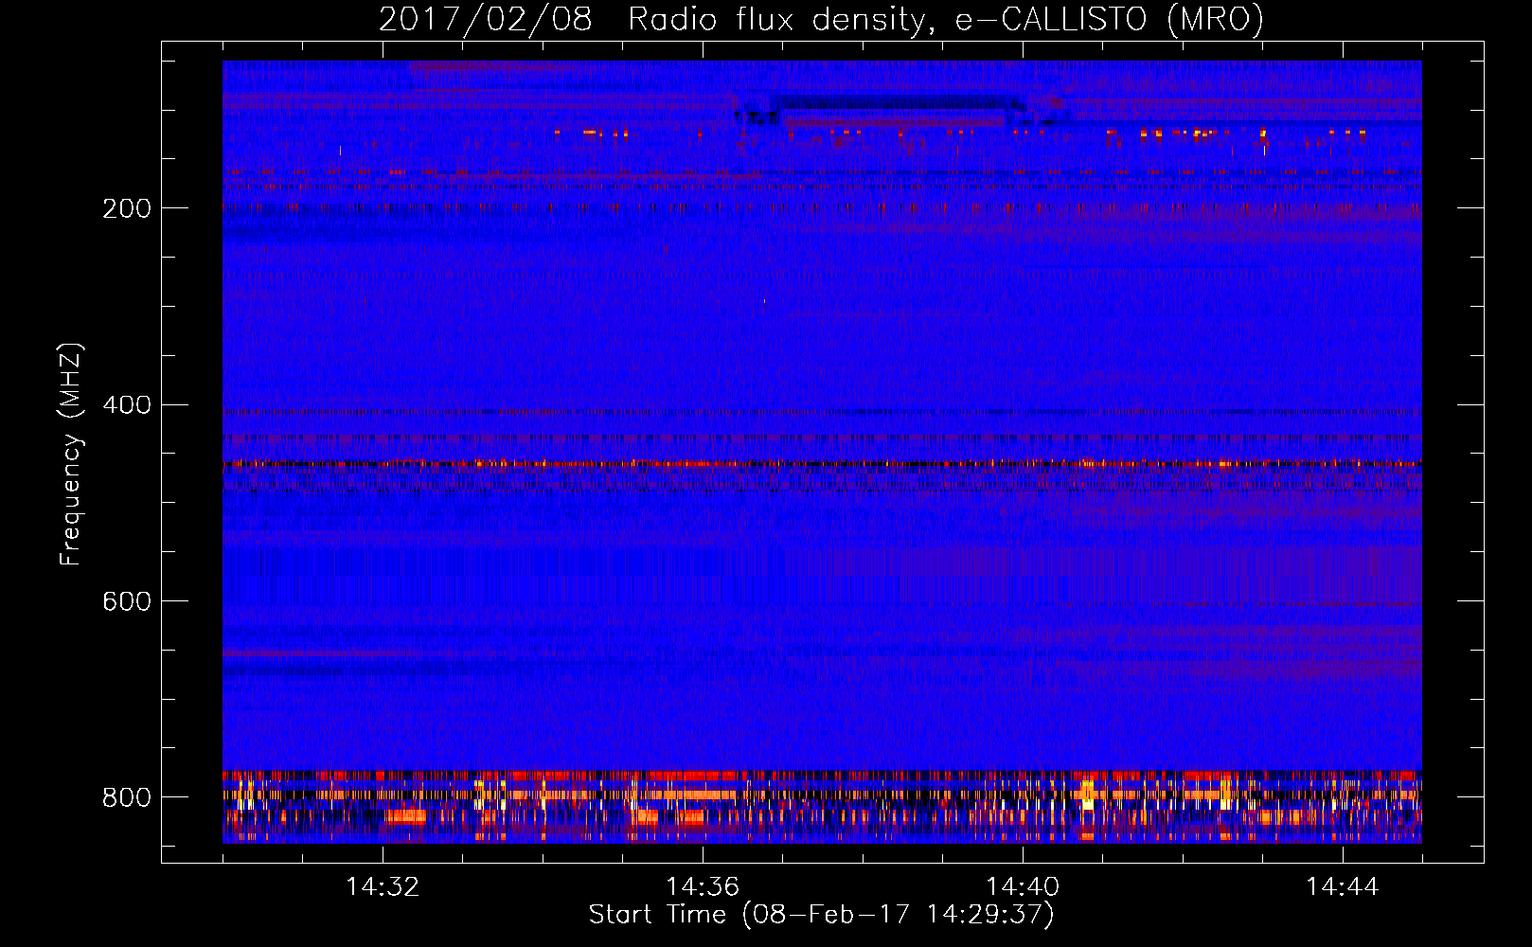Click the 'Frequency (MHZ)' y-axis label

(x=71, y=454)
